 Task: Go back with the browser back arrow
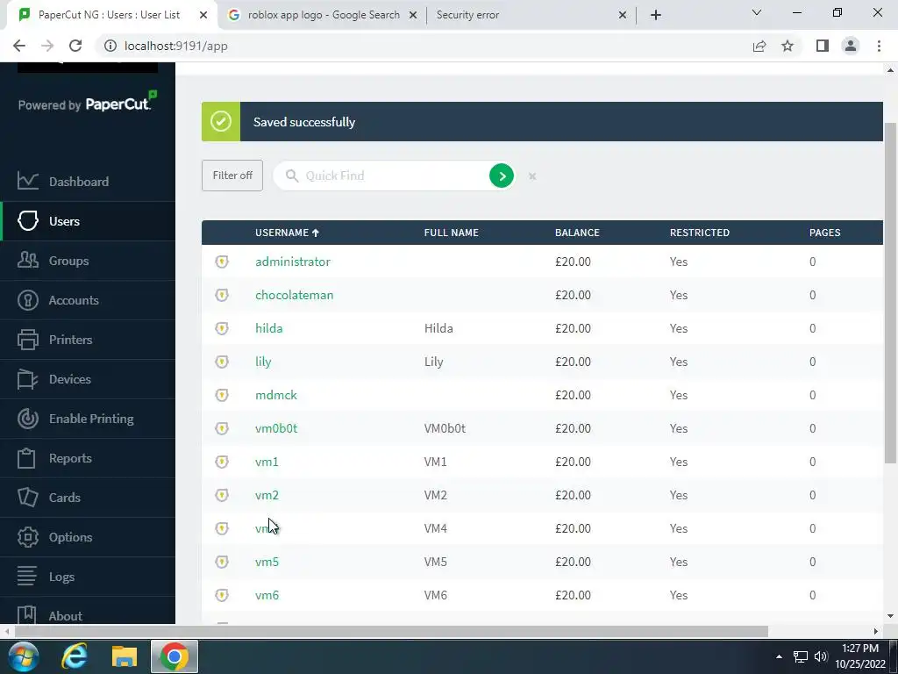pyautogui.click(x=19, y=46)
